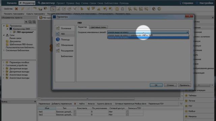This screenshot has width=216, height=121.
Task: Click the Шаблонные FBD-блоки folder icon
Action: click(7, 44)
